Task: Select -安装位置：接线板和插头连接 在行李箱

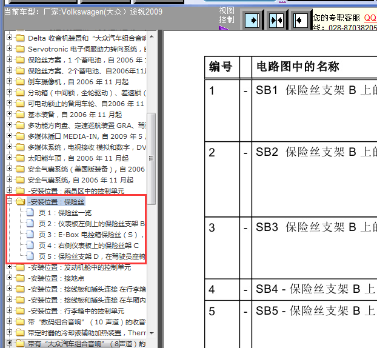Action: (87, 289)
